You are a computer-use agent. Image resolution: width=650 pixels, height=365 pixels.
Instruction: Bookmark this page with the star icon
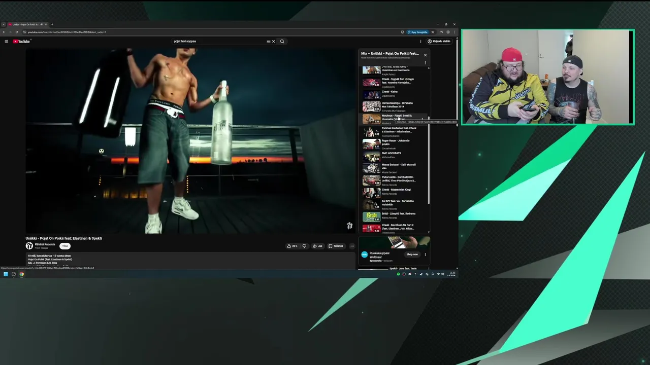coord(433,32)
